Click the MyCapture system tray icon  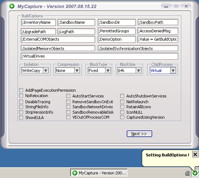coord(195,173)
